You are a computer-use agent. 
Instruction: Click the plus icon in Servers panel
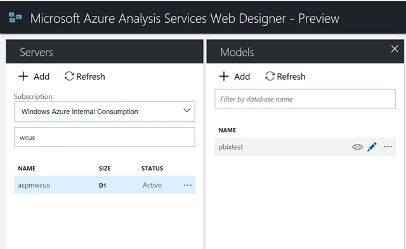click(23, 76)
